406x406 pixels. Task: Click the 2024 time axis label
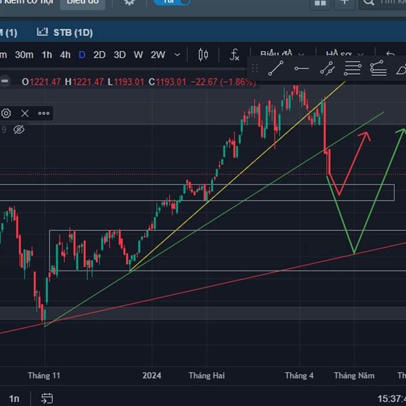[152, 376]
